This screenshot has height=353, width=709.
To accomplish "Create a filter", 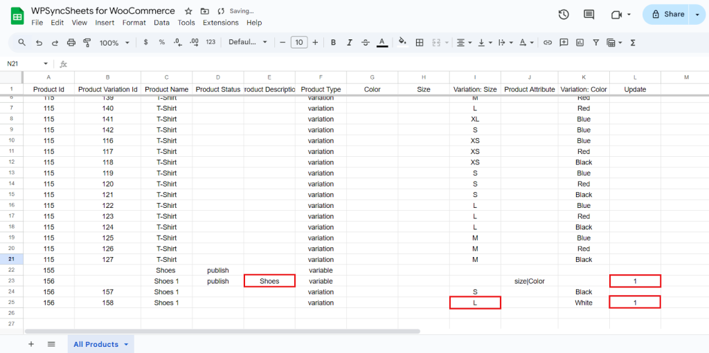I will click(x=596, y=42).
